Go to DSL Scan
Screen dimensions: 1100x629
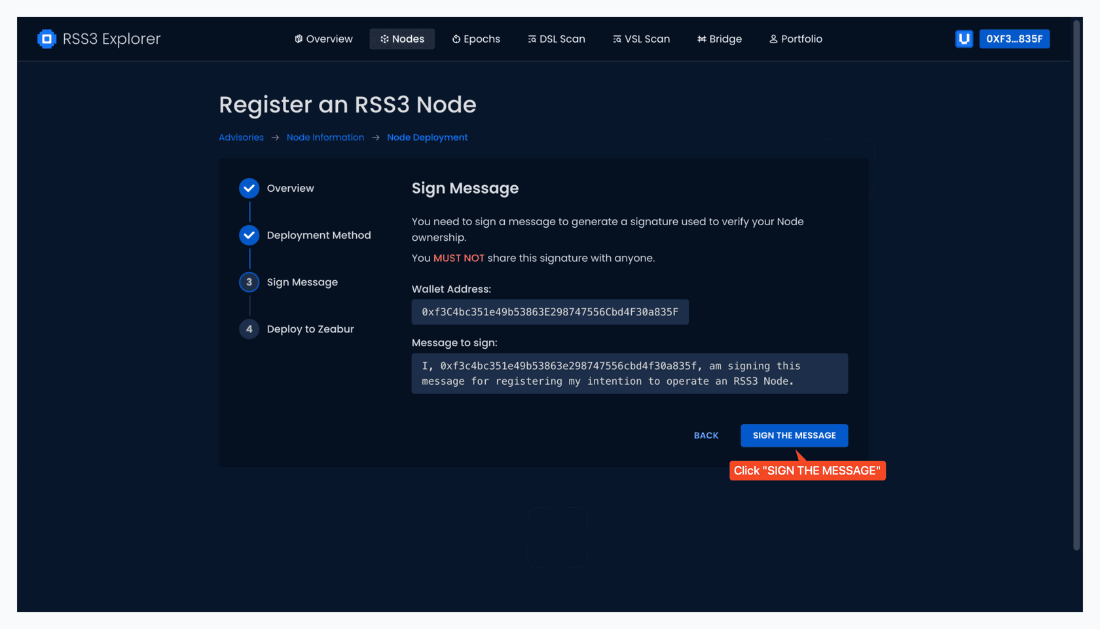coord(557,39)
